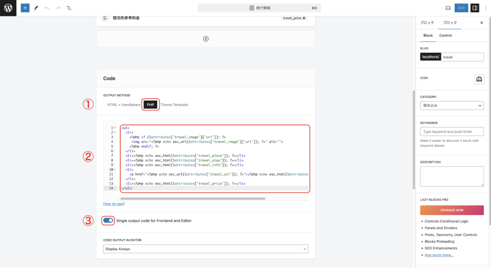491x268 pixels.
Task: Select PHP output method
Action: point(151,105)
